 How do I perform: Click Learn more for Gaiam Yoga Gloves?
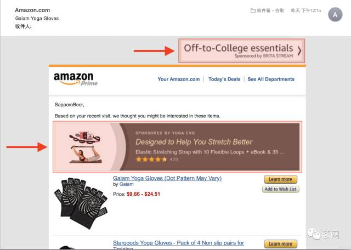pos(280,179)
